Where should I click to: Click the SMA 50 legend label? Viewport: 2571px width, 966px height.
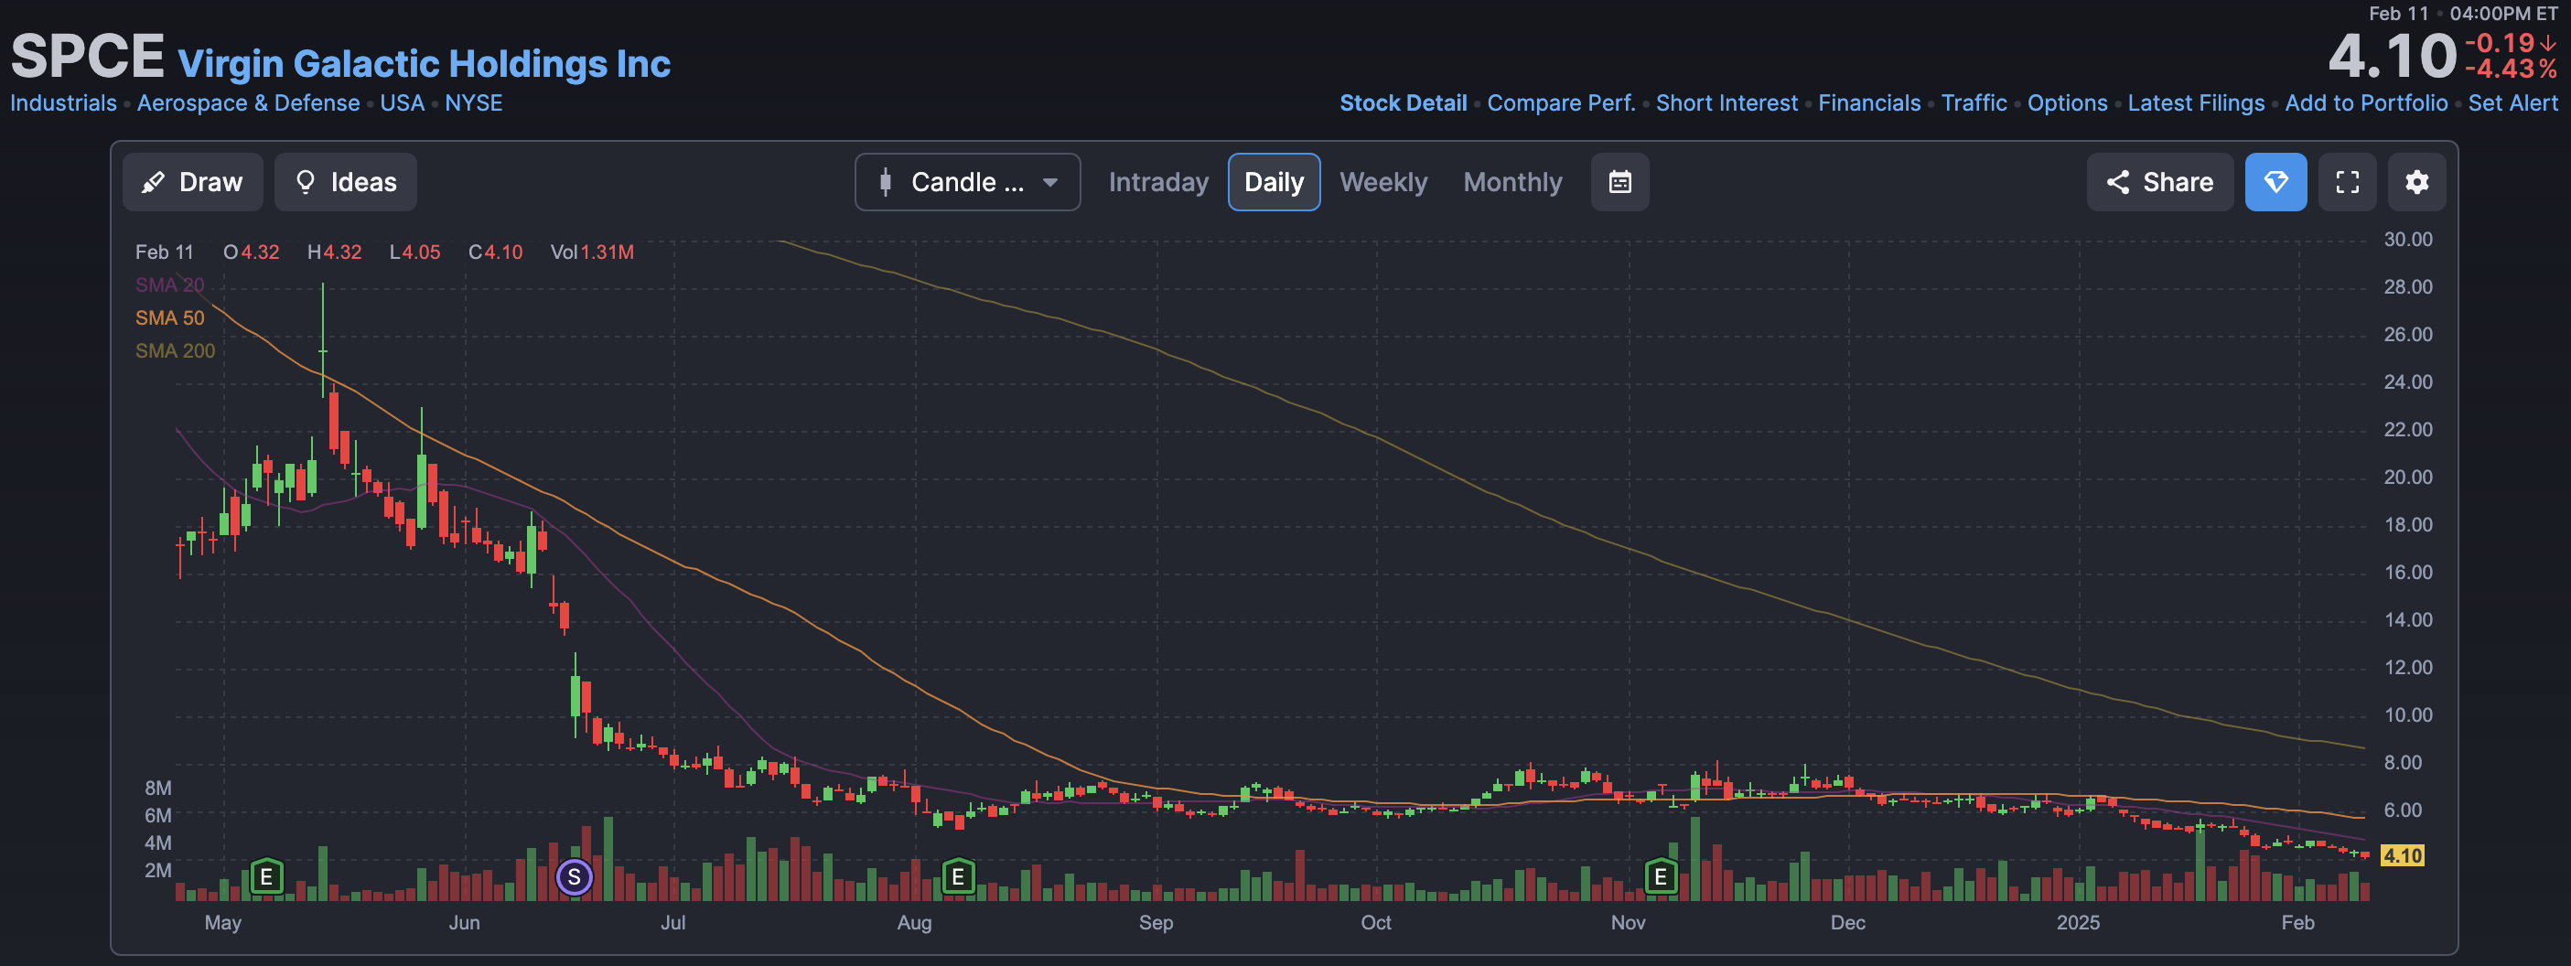click(x=169, y=317)
